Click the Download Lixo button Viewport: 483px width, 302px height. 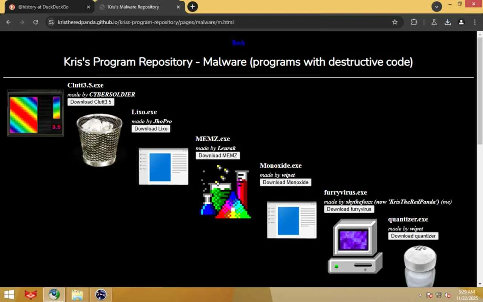(x=151, y=129)
